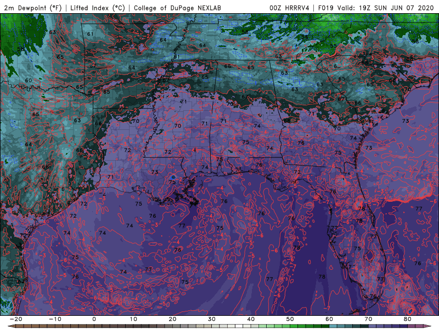Click the 'F019' forecast hour label
439x329 pixels.
326,8
